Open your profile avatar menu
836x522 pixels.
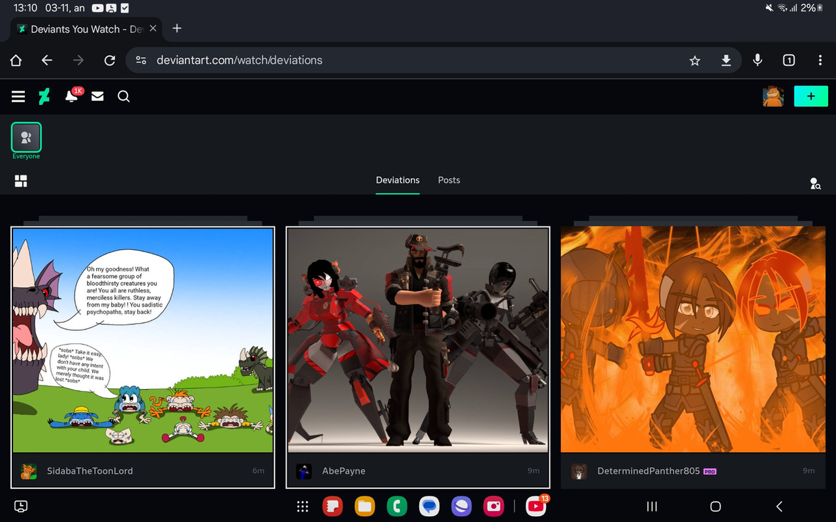pos(773,97)
